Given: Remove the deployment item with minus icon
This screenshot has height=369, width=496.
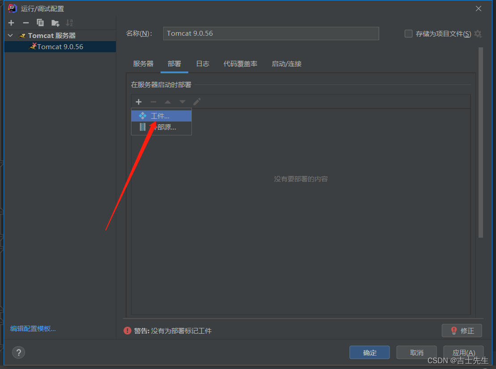Looking at the screenshot, I should point(153,102).
